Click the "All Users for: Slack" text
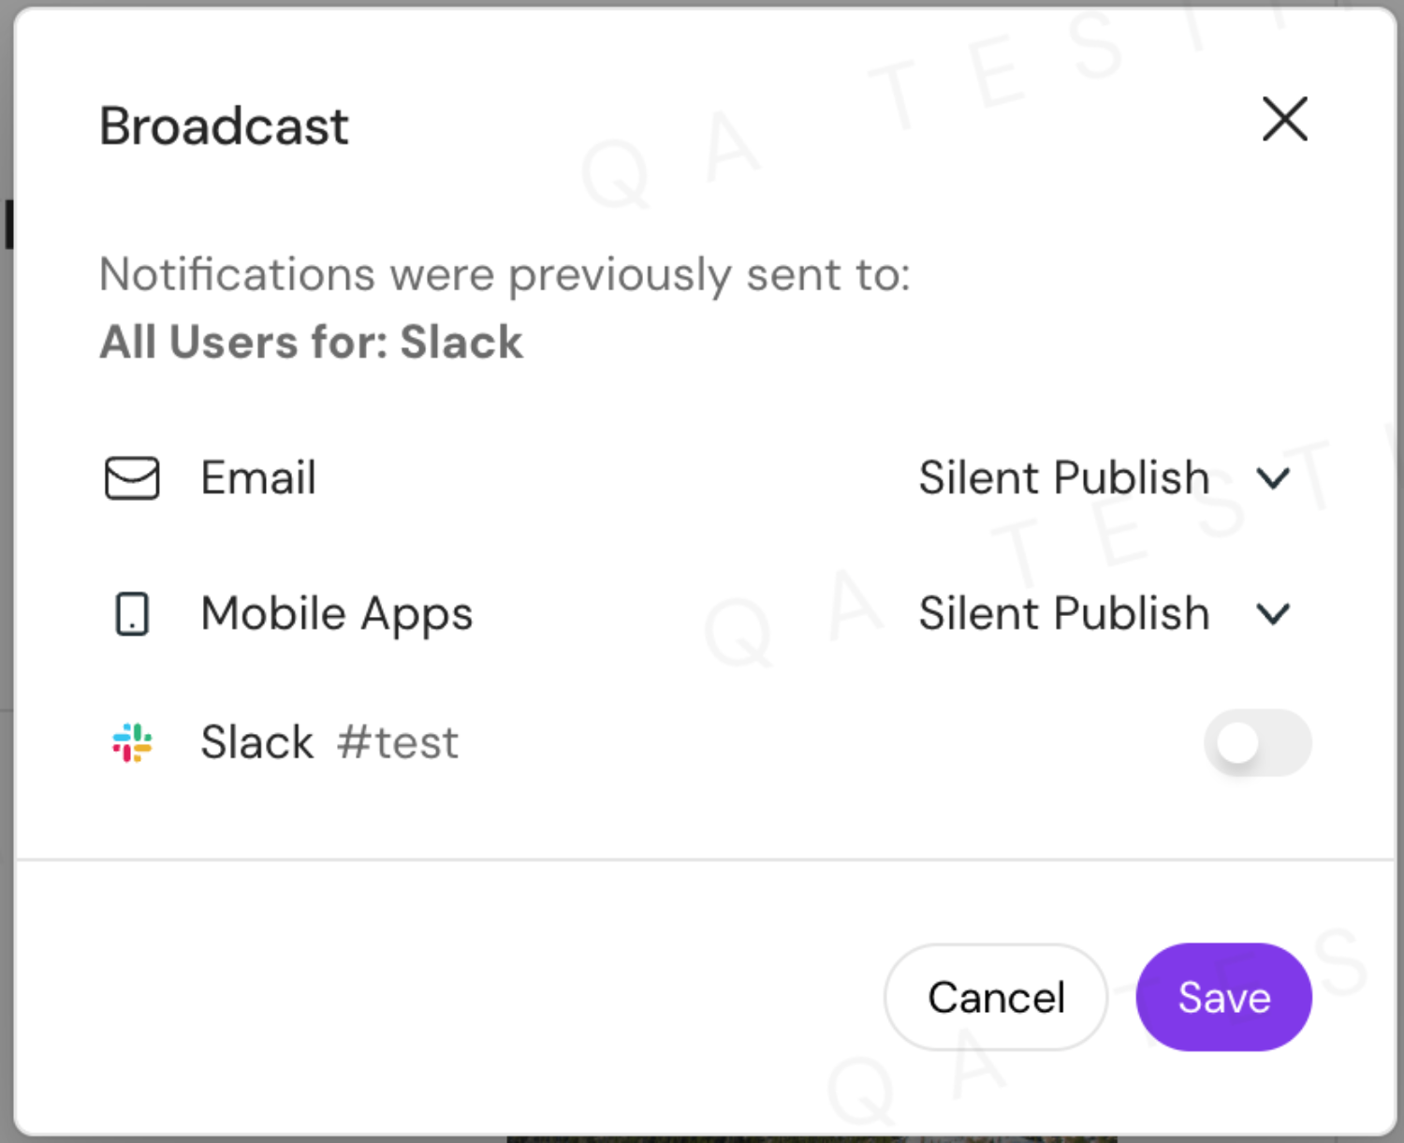 (311, 342)
